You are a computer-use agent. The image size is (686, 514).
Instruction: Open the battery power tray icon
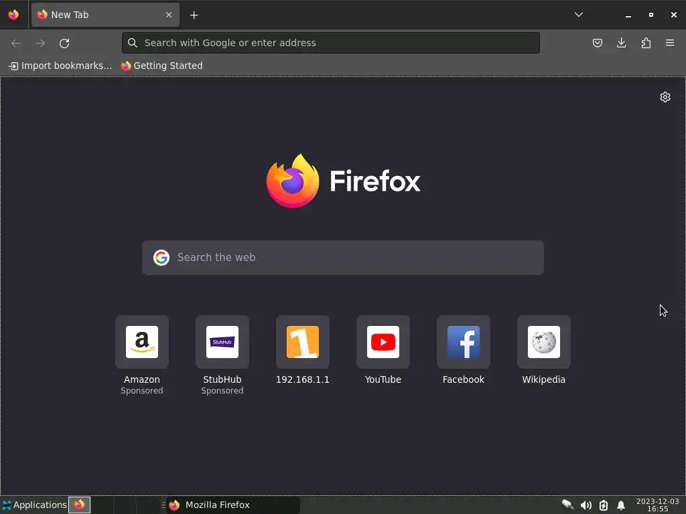[604, 505]
